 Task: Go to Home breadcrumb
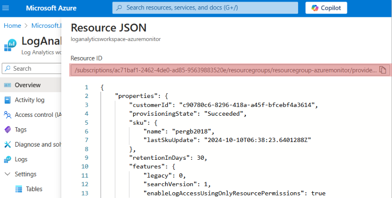click(12, 26)
